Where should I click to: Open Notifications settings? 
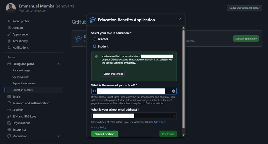pyautogui.click(x=20, y=48)
